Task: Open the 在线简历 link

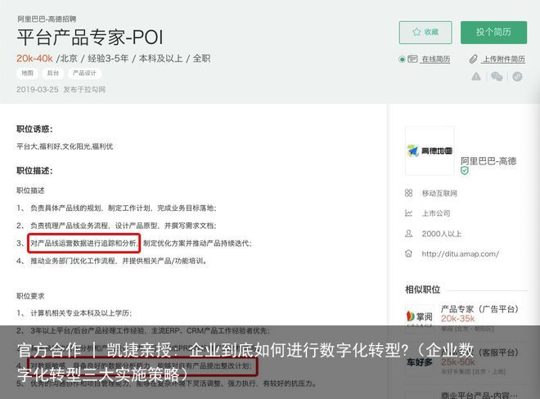Action: tap(435, 59)
